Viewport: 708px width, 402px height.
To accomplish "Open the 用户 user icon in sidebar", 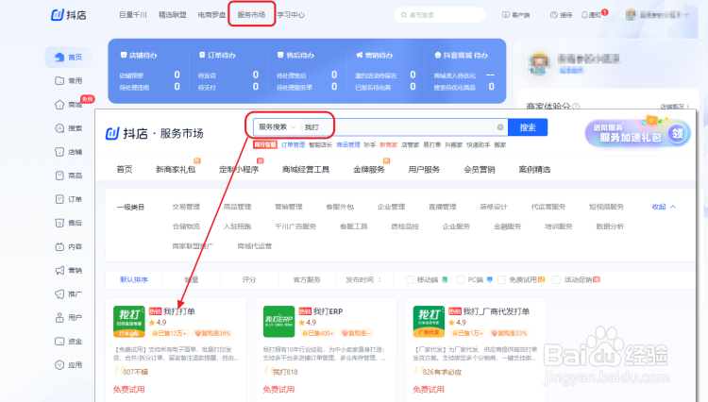I will (59, 318).
